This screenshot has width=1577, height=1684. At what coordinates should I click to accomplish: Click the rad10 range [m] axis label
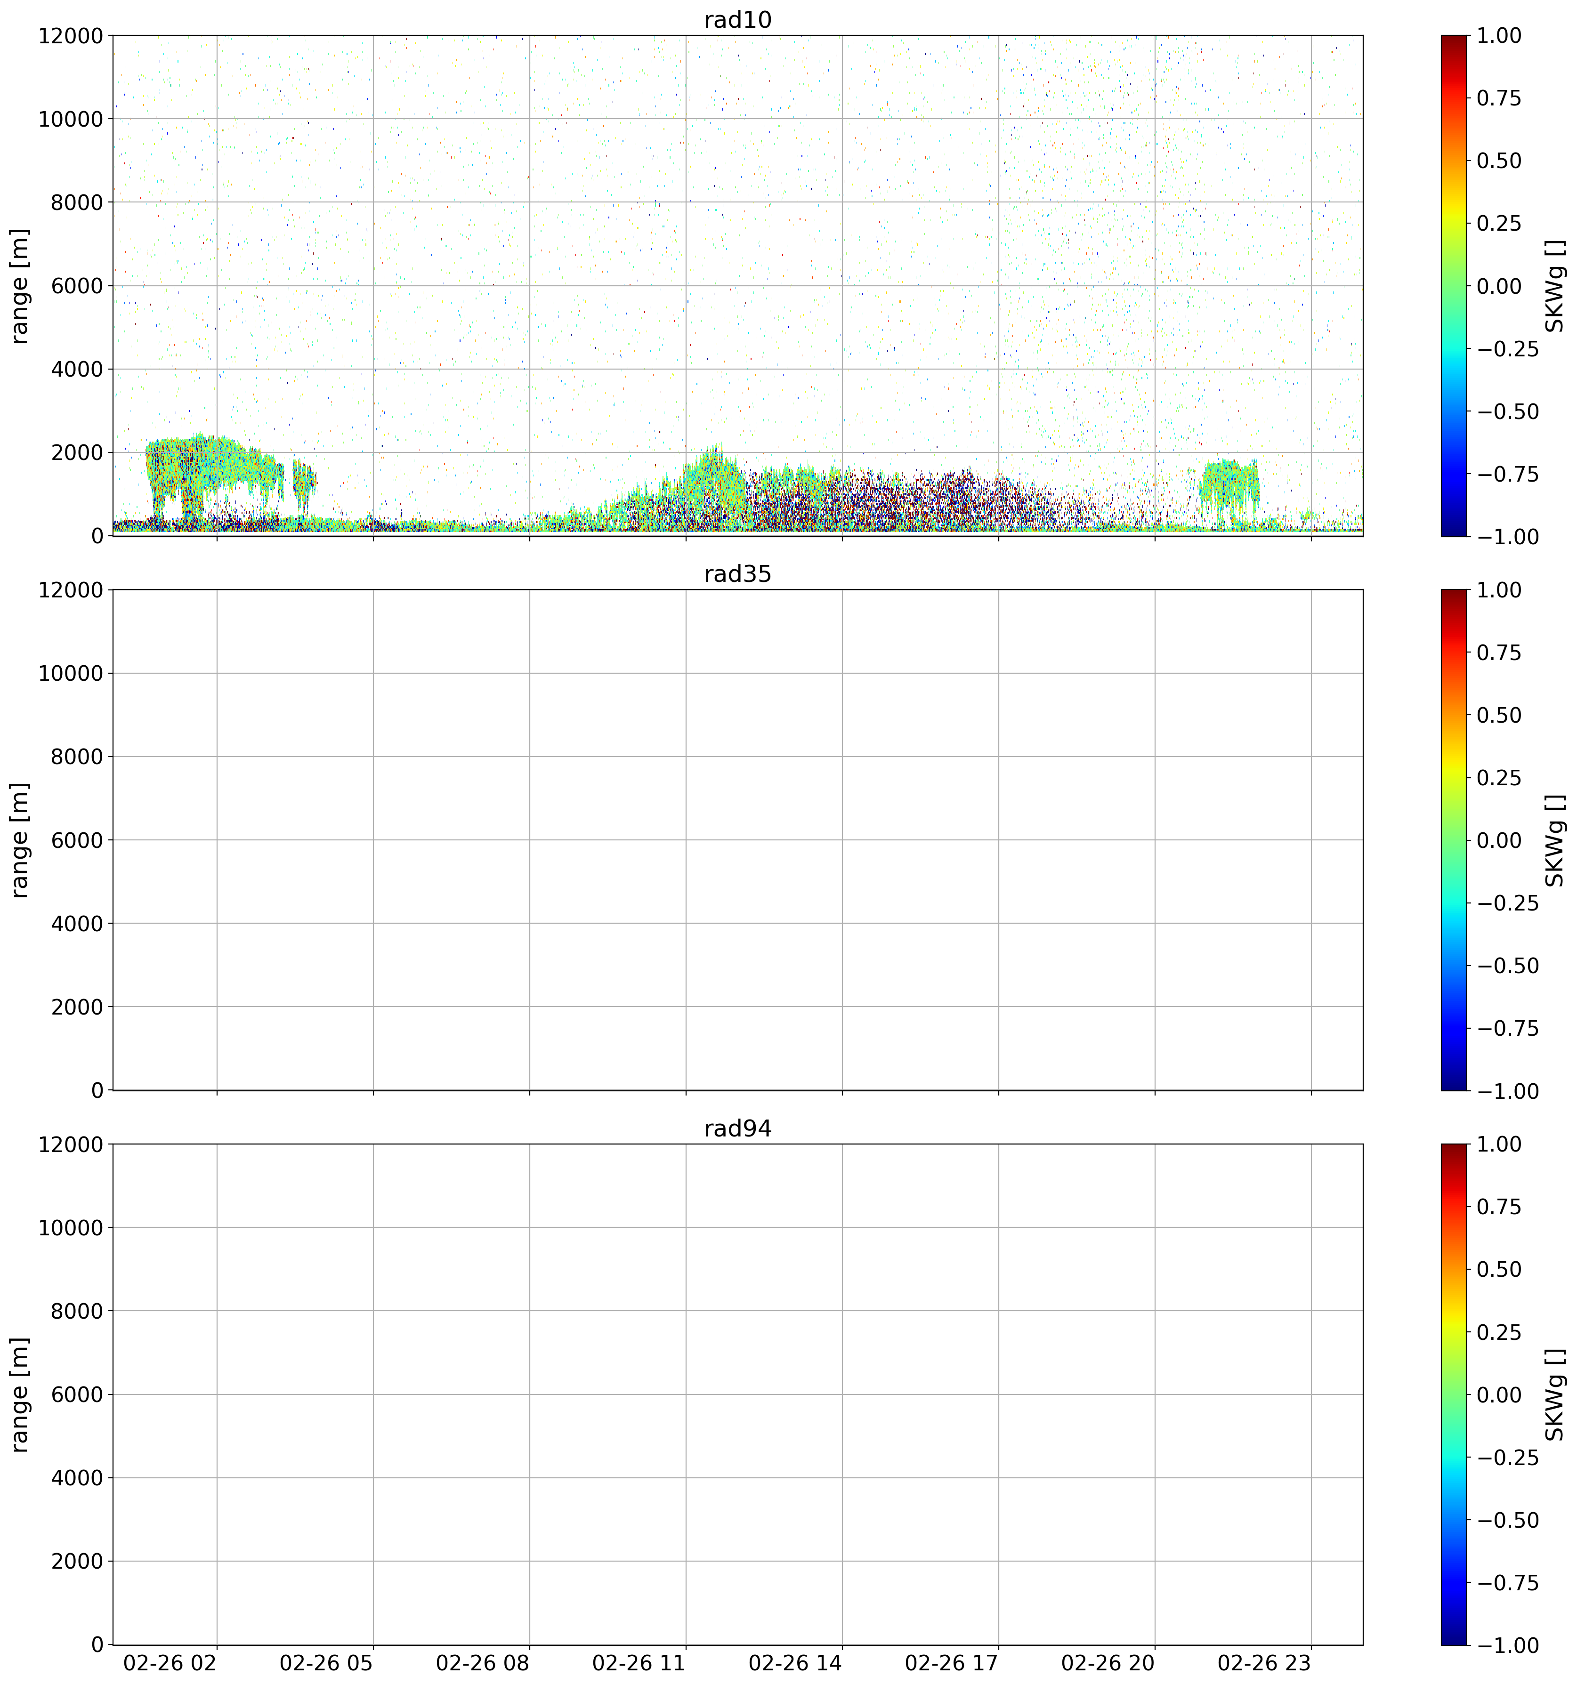[19, 285]
